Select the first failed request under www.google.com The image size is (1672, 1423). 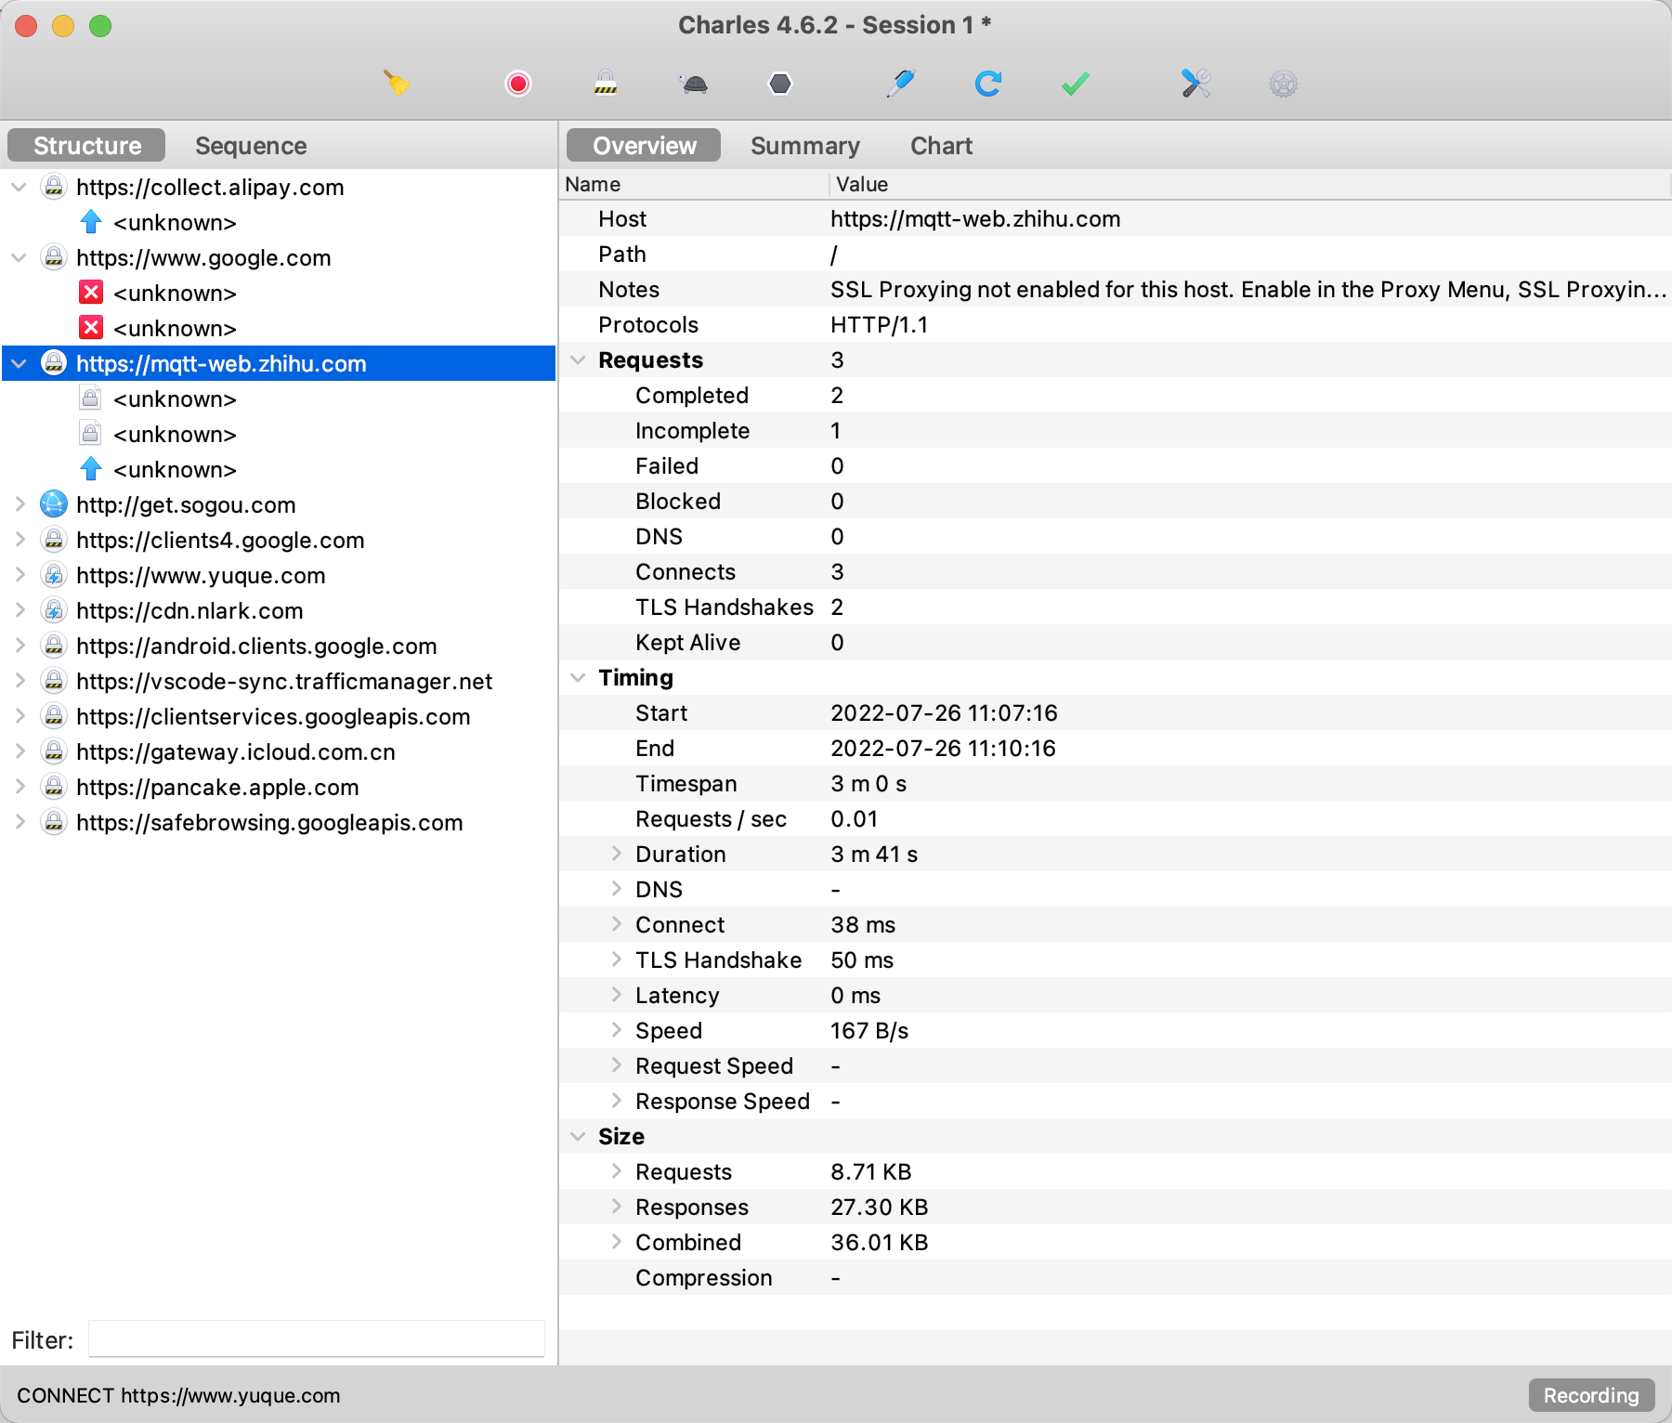pos(175,294)
